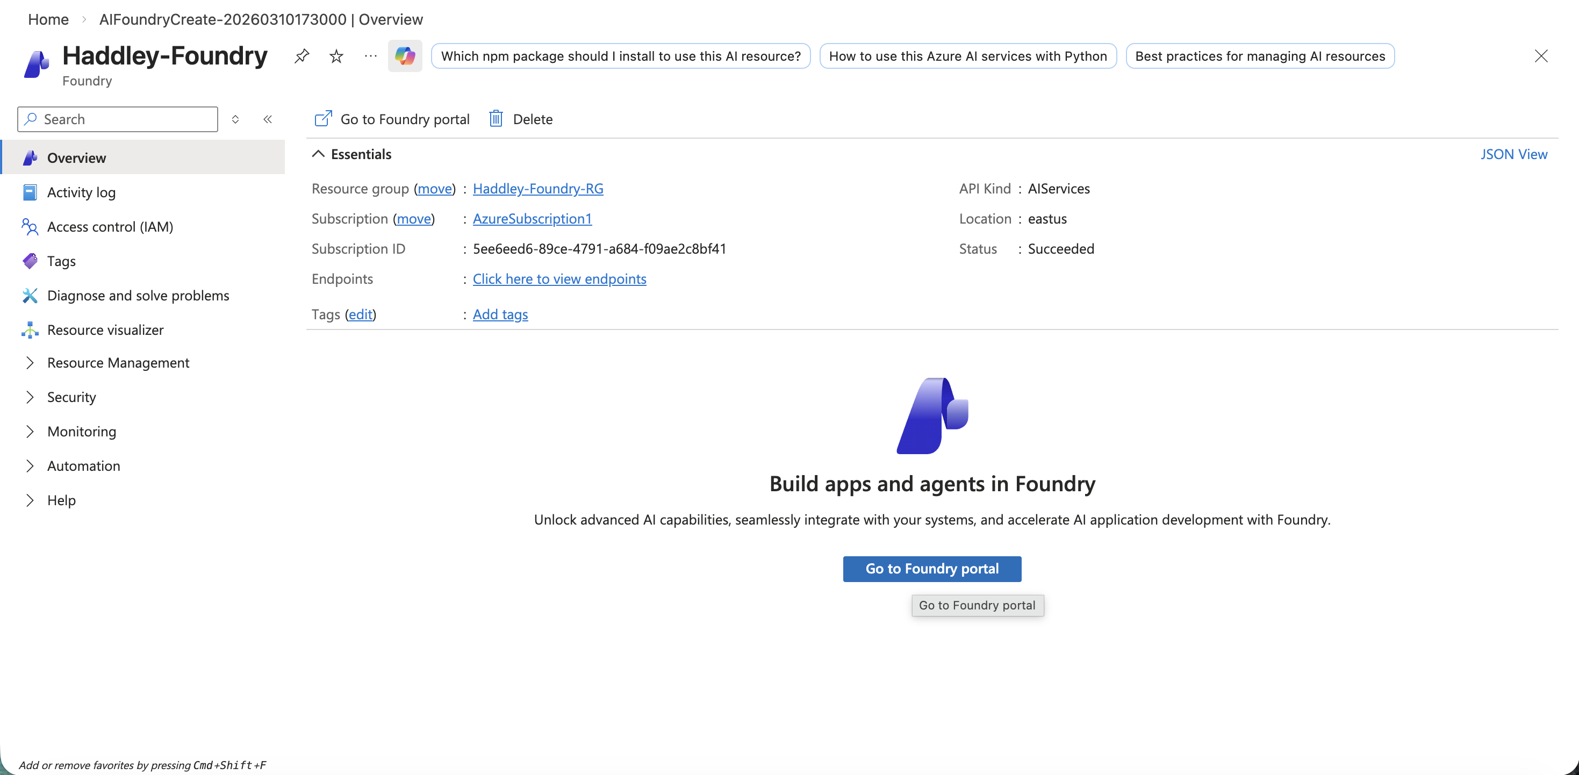This screenshot has height=775, width=1579.
Task: Open Access control (IAM) settings
Action: (110, 226)
